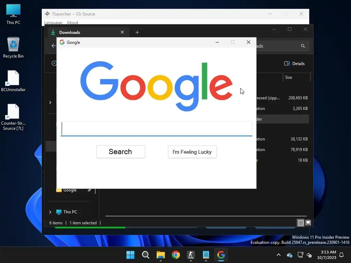The image size is (351, 263).
Task: Minimize the Google window
Action: tap(217, 42)
